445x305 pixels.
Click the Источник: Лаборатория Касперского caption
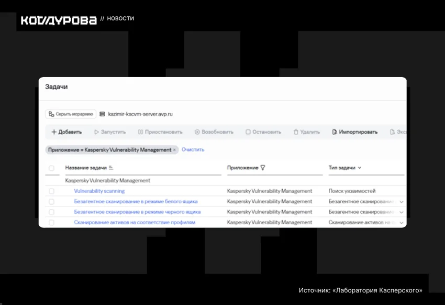tap(360, 290)
